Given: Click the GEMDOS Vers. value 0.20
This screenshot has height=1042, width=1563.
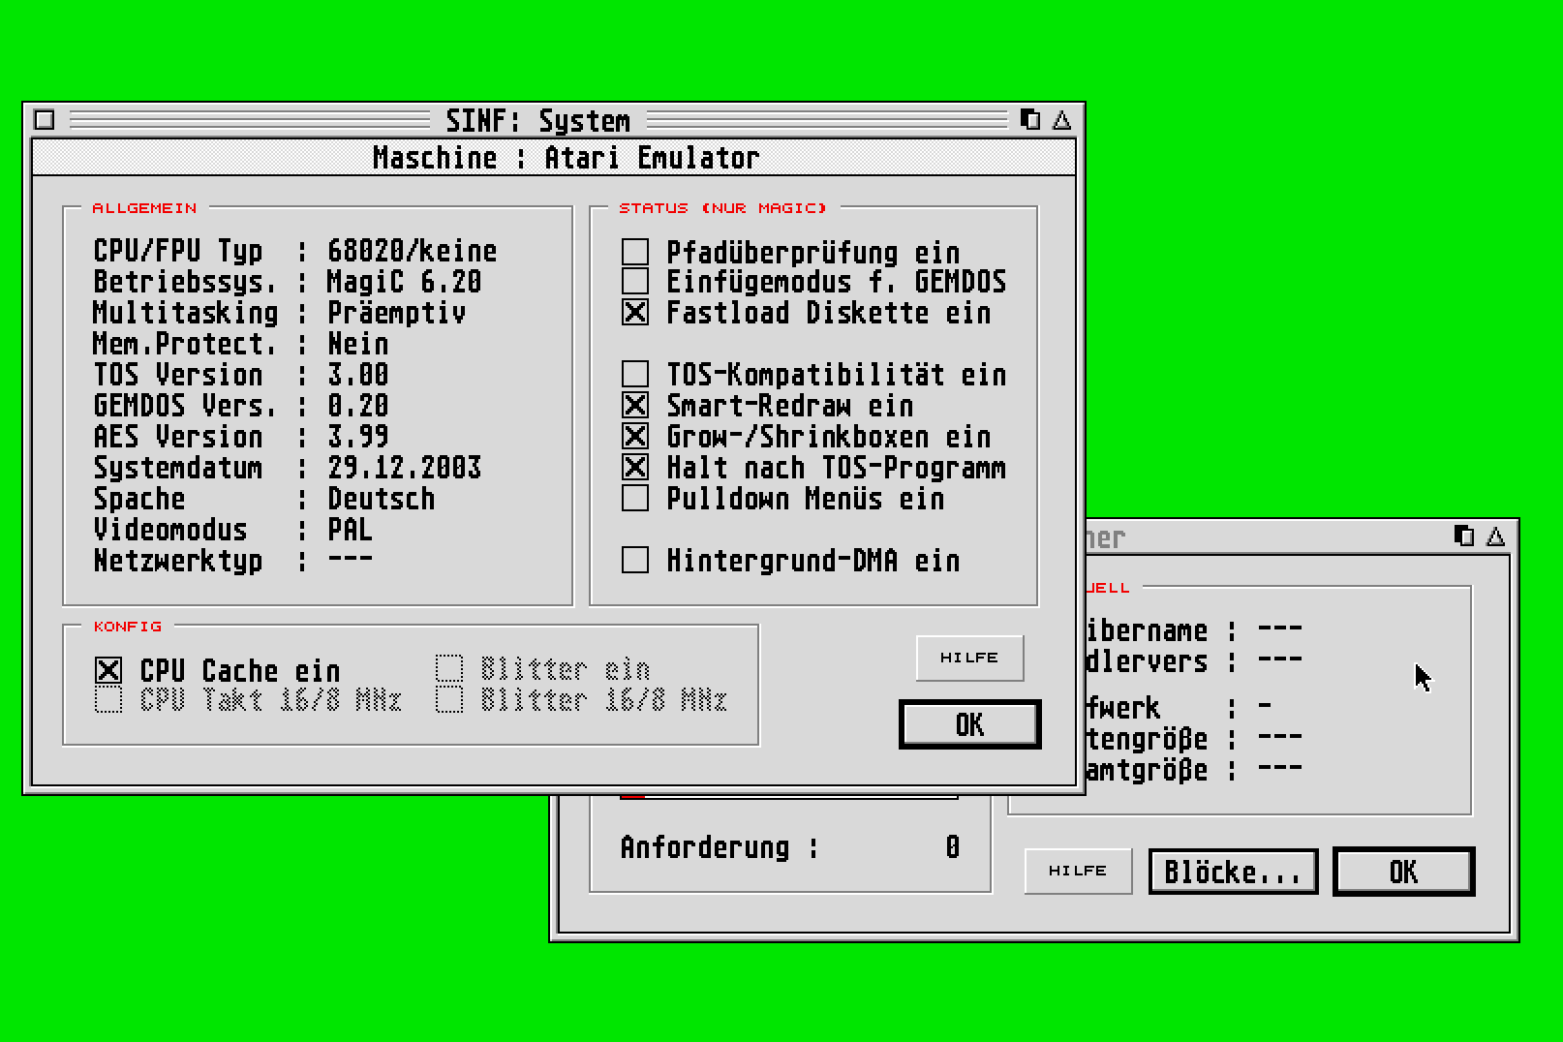Looking at the screenshot, I should pyautogui.click(x=357, y=406).
